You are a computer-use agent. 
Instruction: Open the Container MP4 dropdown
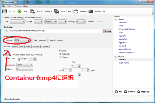coord(22,41)
